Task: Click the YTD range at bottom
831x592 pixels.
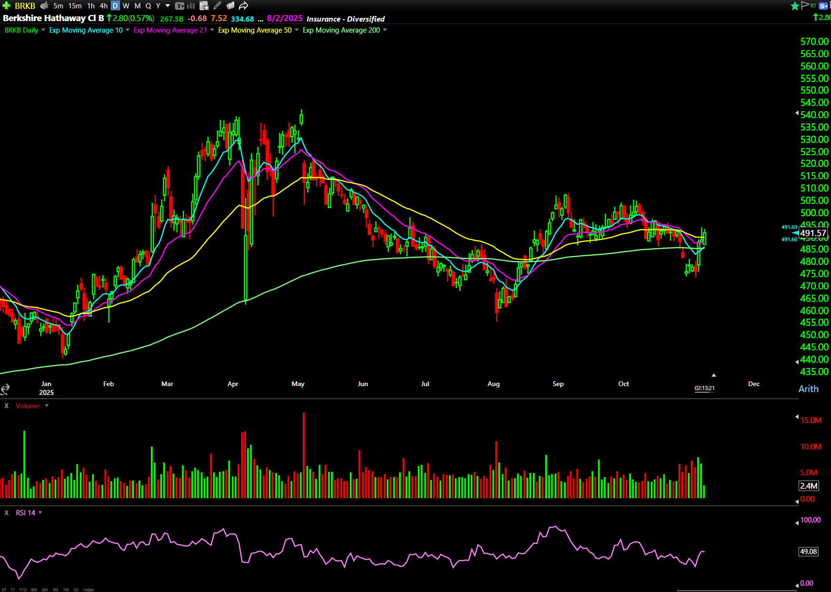Action: click(x=23, y=590)
